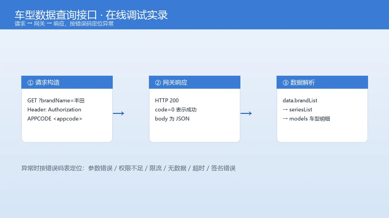The width and height of the screenshot is (389, 218).
Task: Click the arrow between 请求构造 and 网关响应
Action: click(x=119, y=114)
